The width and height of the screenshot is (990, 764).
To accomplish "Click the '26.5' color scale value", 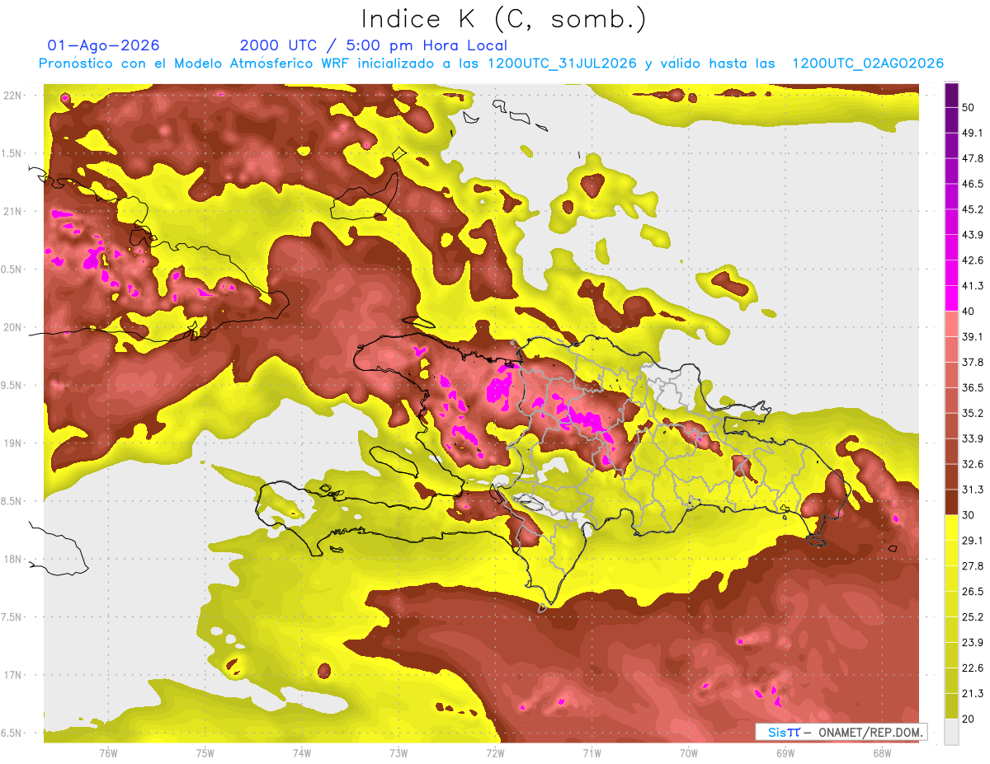I will click(972, 592).
